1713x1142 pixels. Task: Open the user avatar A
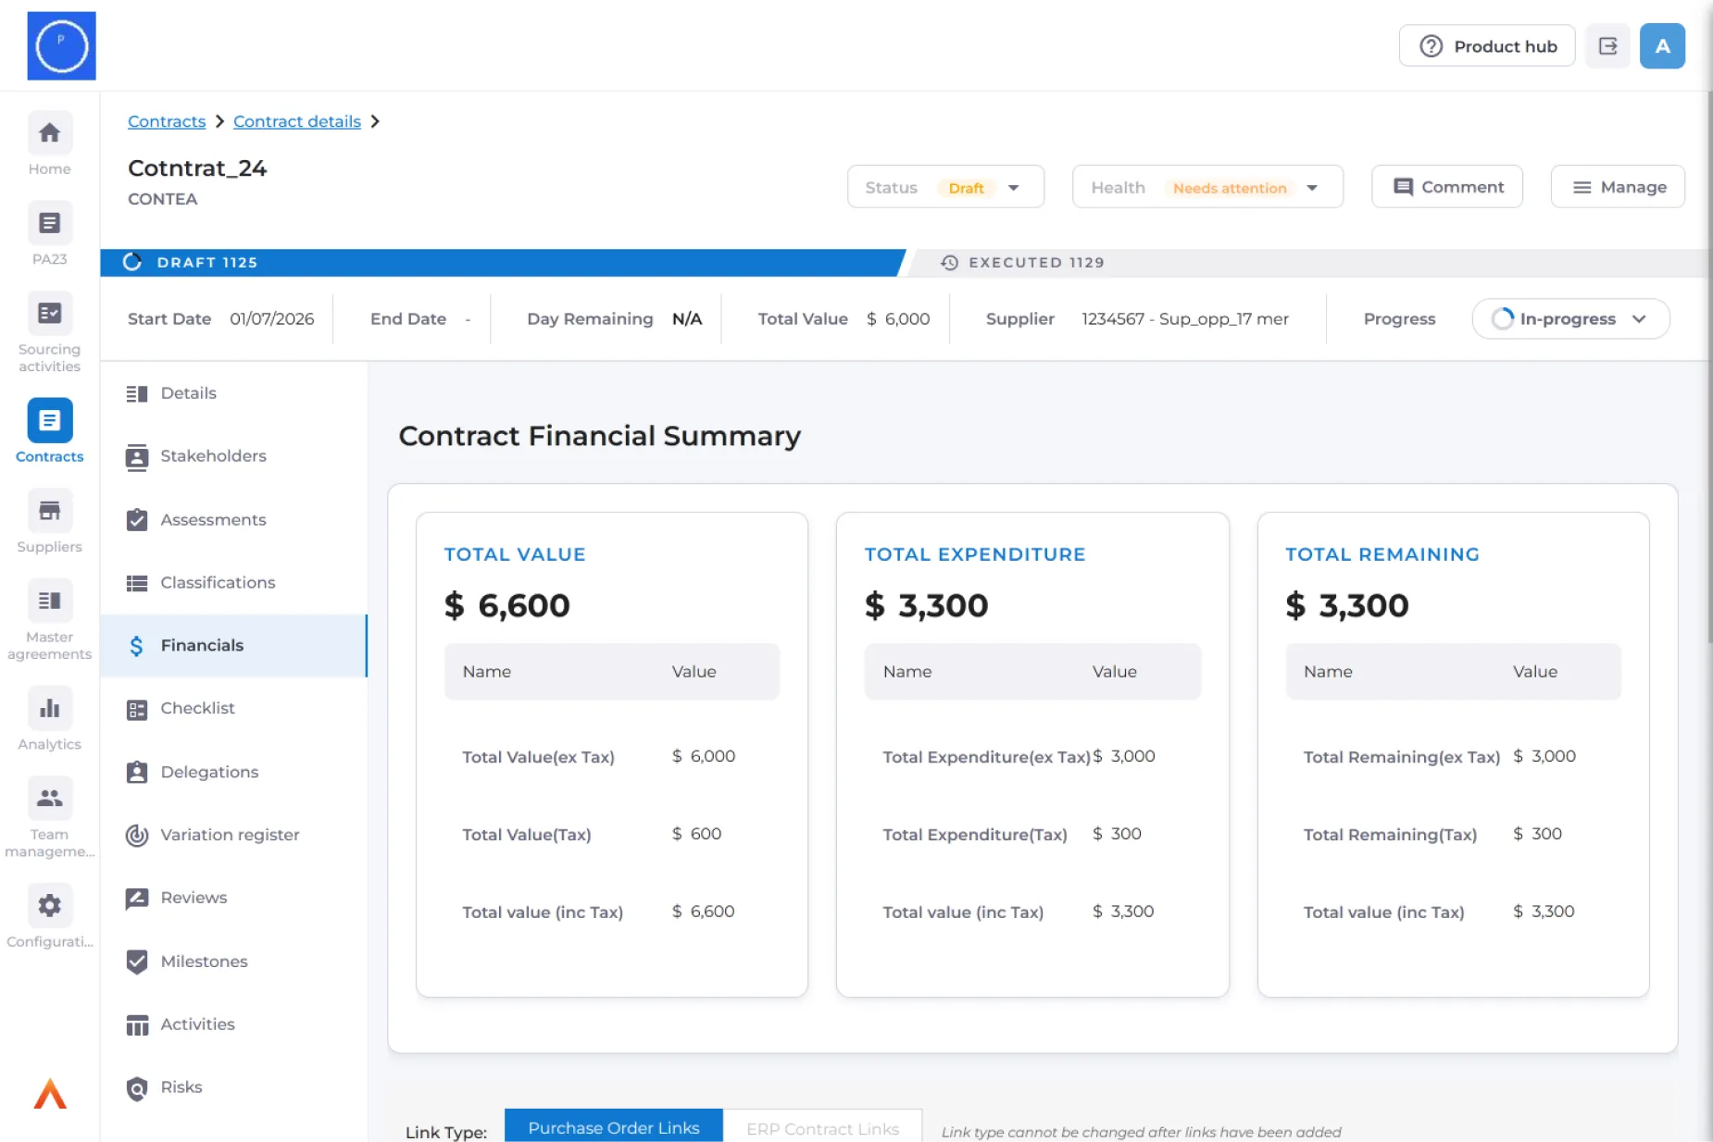pos(1662,46)
